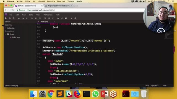The height and width of the screenshot is (99, 177).
Task: Click the Spotlight search icon in menu bar
Action: click(169, 1)
